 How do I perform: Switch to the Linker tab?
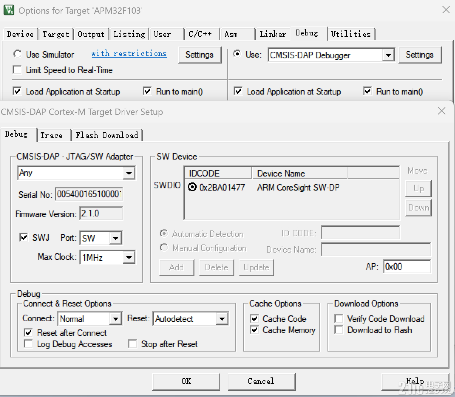273,34
